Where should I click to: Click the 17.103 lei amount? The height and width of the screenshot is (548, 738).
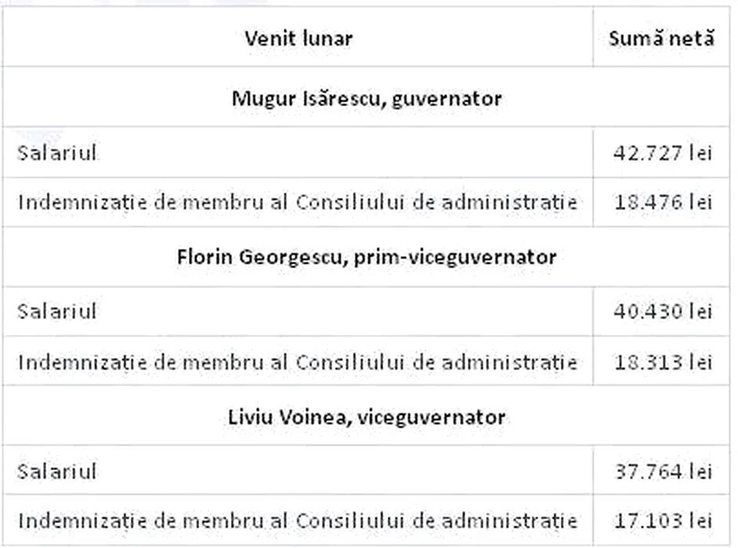point(663,520)
